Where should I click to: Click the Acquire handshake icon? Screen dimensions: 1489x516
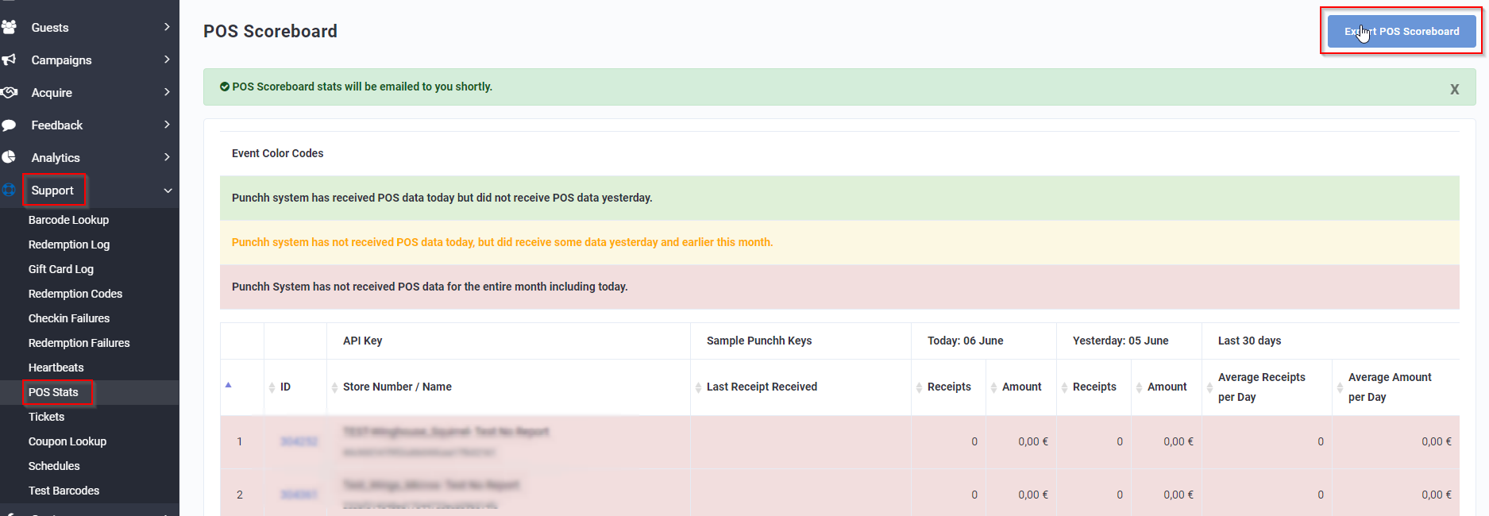(10, 92)
